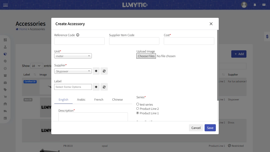
Task: Click the user avatar icon
Action: pyautogui.click(x=244, y=5)
